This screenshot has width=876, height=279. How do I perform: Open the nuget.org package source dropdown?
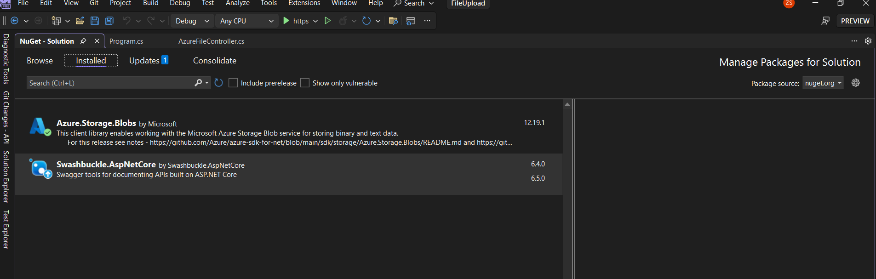click(x=823, y=83)
